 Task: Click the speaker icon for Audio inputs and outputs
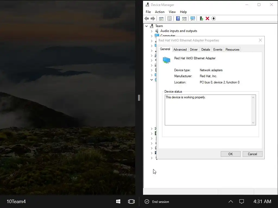pyautogui.click(x=157, y=31)
